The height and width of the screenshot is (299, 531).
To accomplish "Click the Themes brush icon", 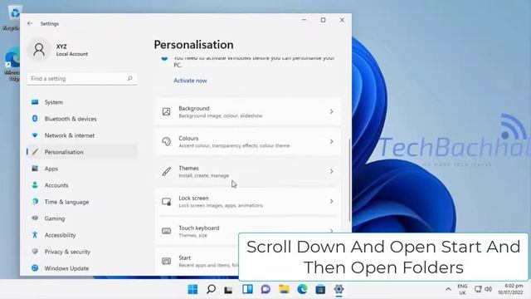I will tap(166, 172).
